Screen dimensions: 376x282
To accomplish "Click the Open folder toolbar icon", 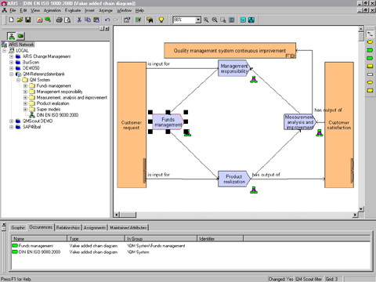I will pos(20,20).
